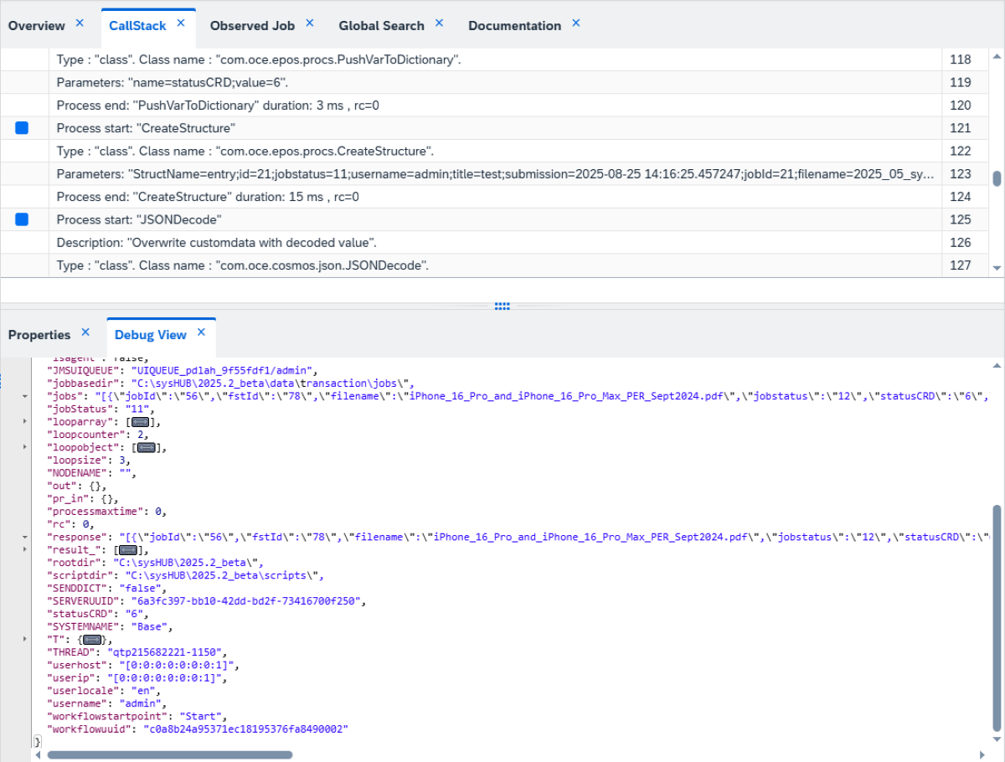The height and width of the screenshot is (762, 1005).
Task: Close the Observed Job tab
Action: [x=310, y=23]
